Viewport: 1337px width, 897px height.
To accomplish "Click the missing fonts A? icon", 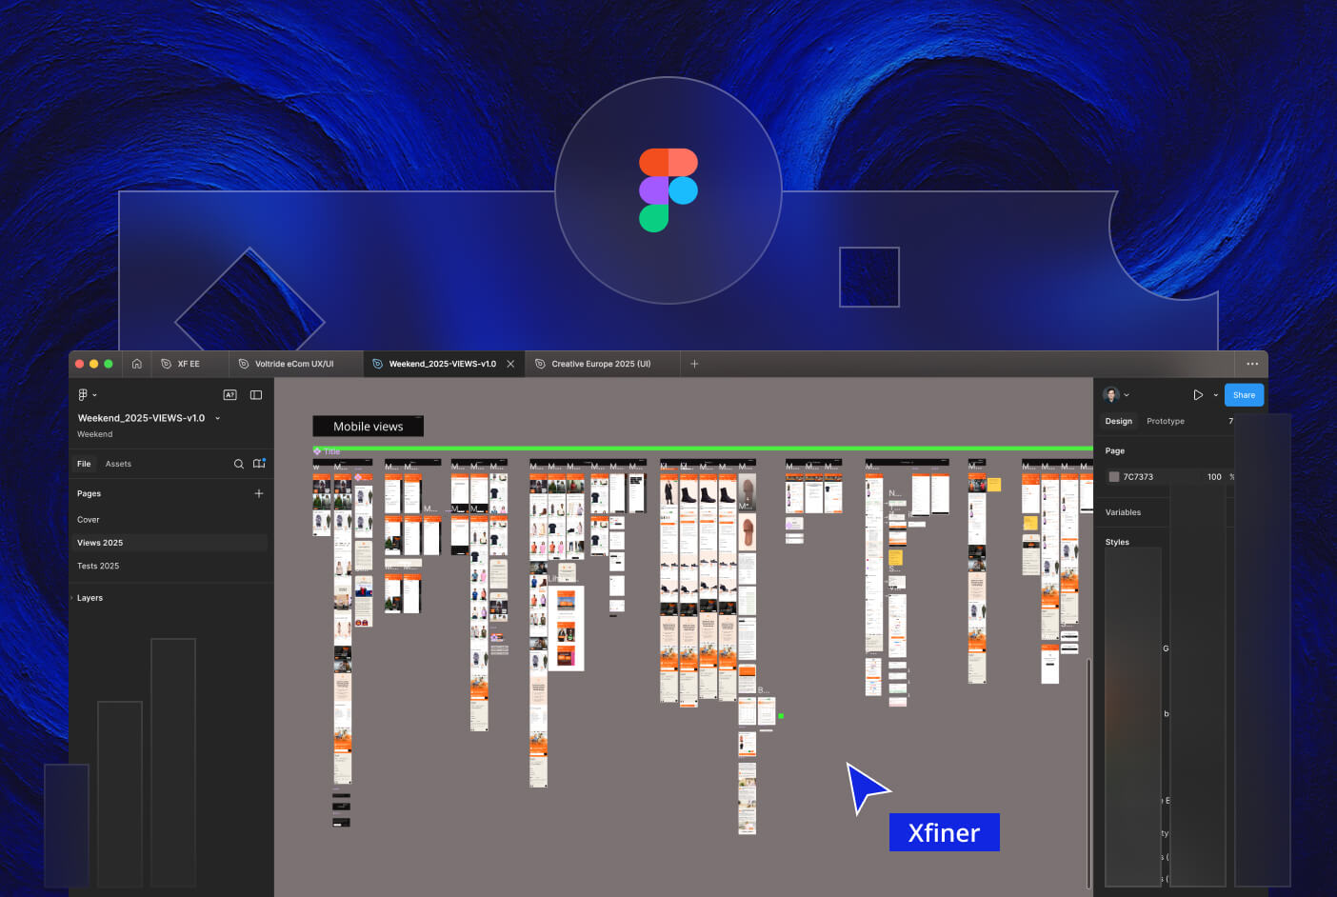I will tap(229, 394).
